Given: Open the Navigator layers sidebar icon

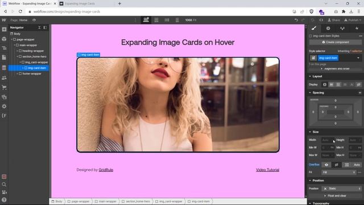Looking at the screenshot, I should point(4,48).
